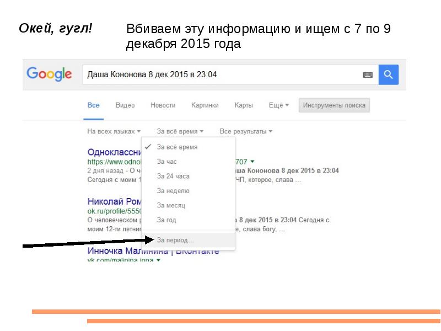Click the Google logo
Screen dimensions: 441x331
49,74
